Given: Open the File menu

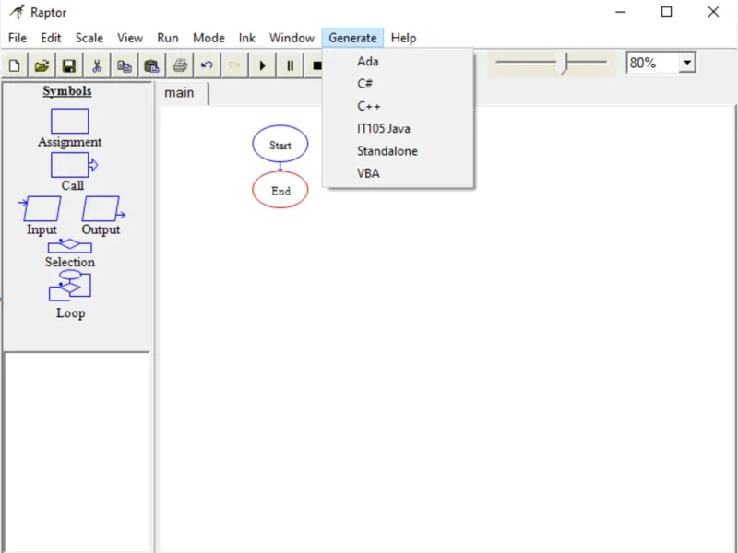Looking at the screenshot, I should click(x=18, y=38).
